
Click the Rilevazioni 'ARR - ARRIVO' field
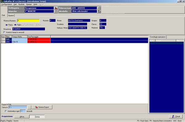click(x=84, y=8)
